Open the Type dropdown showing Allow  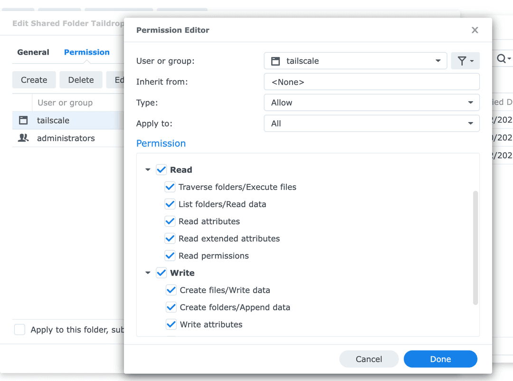click(470, 102)
